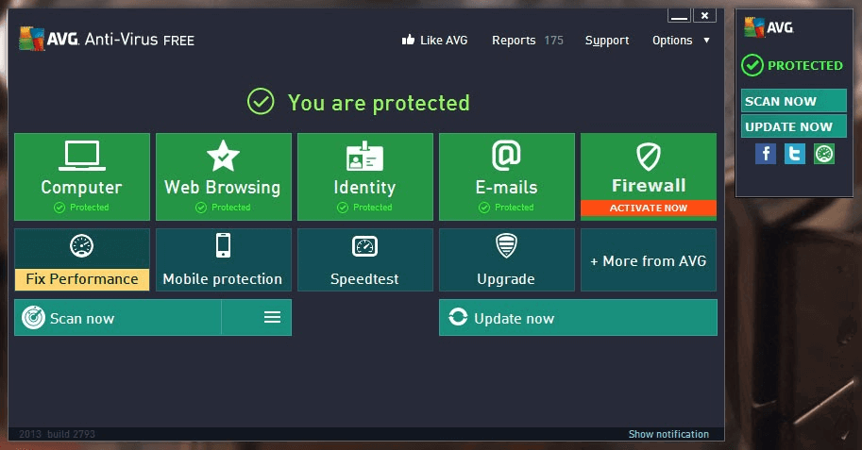Viewport: 862px width, 450px height.
Task: Open the Facebook icon in the AVG gadget
Action: tap(766, 154)
